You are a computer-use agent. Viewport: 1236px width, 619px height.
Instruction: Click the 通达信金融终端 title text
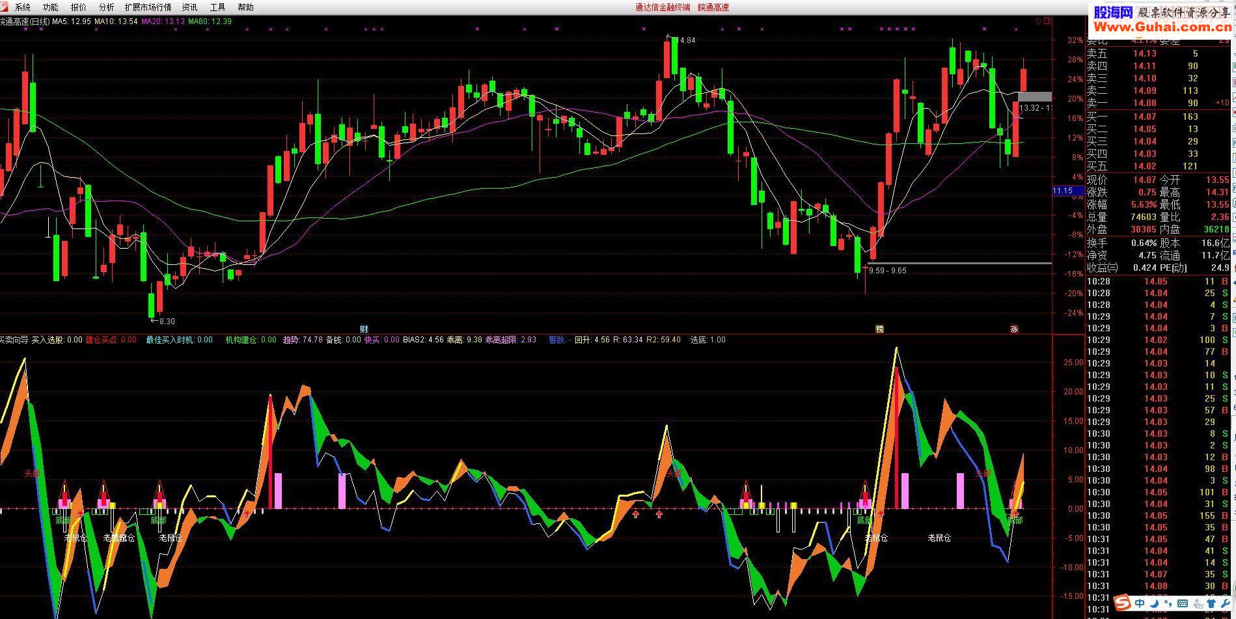(x=663, y=7)
